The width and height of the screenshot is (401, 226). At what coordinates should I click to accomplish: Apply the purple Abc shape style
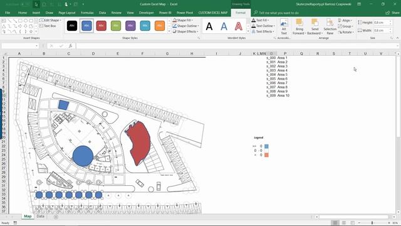coord(130,26)
